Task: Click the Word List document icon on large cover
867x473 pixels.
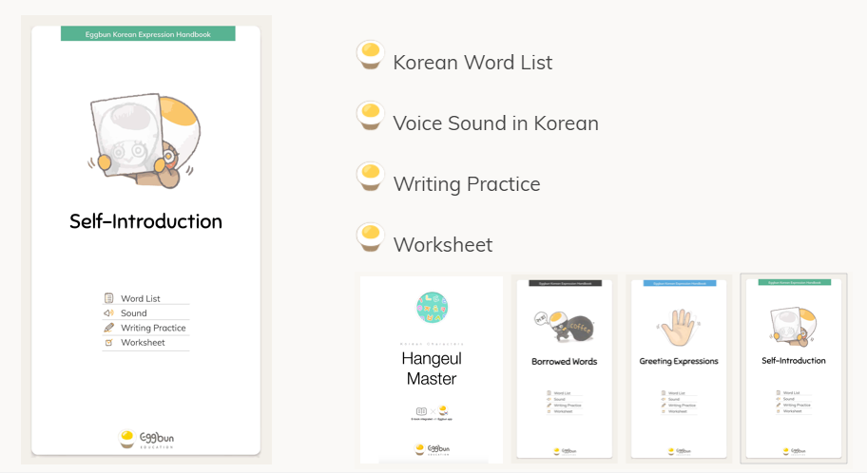Action: coord(109,298)
